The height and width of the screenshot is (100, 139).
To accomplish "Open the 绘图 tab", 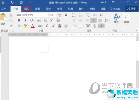I will click(38, 9).
